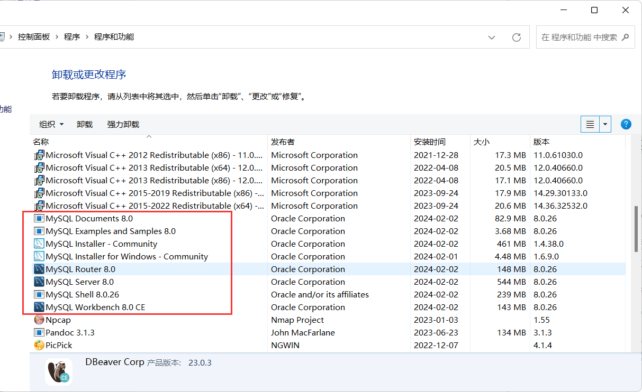Click publisher NGWIN
Screen dimensions: 642x392
(285, 345)
